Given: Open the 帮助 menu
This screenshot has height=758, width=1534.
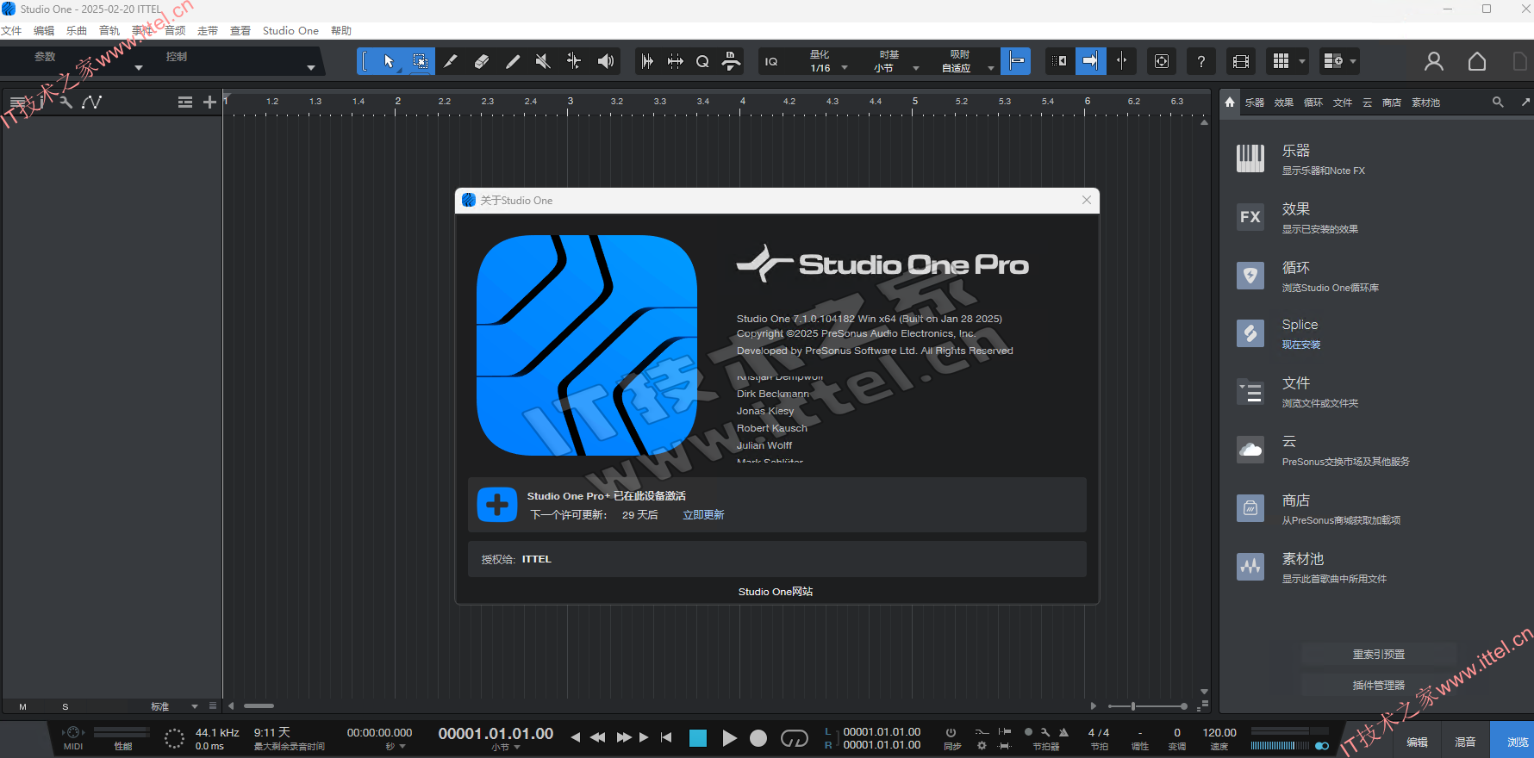Looking at the screenshot, I should (x=341, y=30).
